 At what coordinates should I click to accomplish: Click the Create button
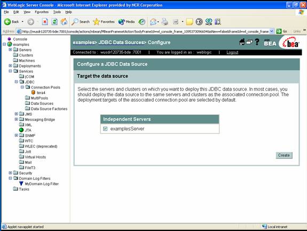tap(284, 155)
